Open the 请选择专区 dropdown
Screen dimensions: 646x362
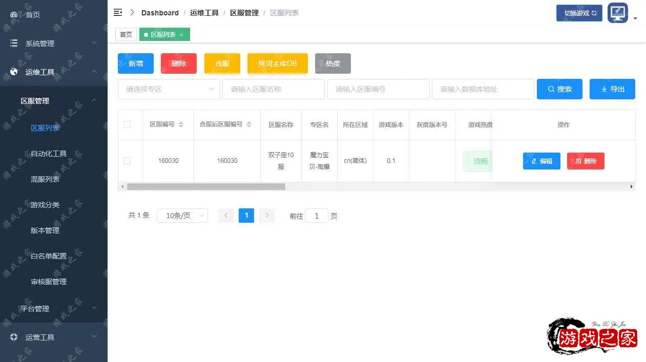coord(169,89)
